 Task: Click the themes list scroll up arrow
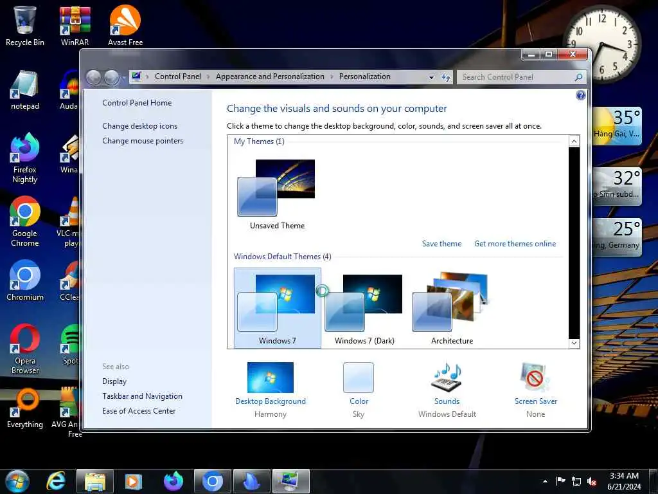coord(574,141)
